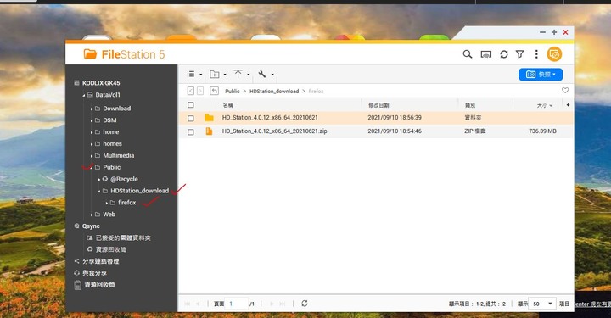
Task: Click the zip file icon
Action: point(209,131)
